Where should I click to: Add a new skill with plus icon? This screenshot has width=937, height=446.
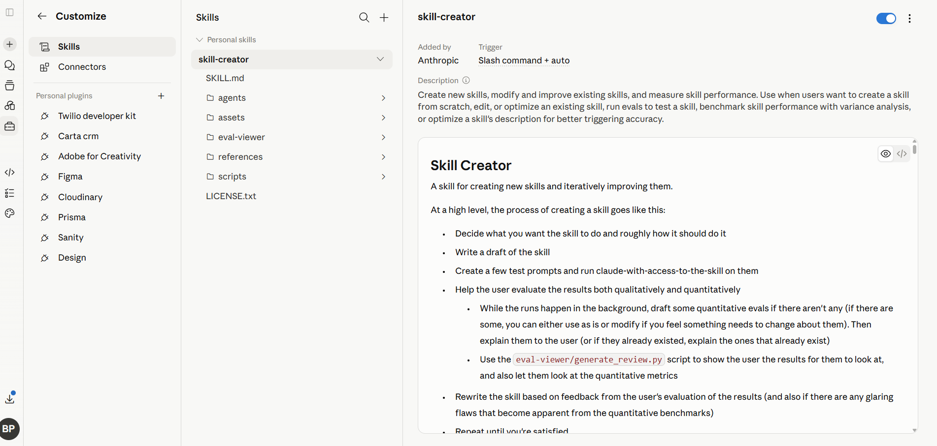[384, 18]
